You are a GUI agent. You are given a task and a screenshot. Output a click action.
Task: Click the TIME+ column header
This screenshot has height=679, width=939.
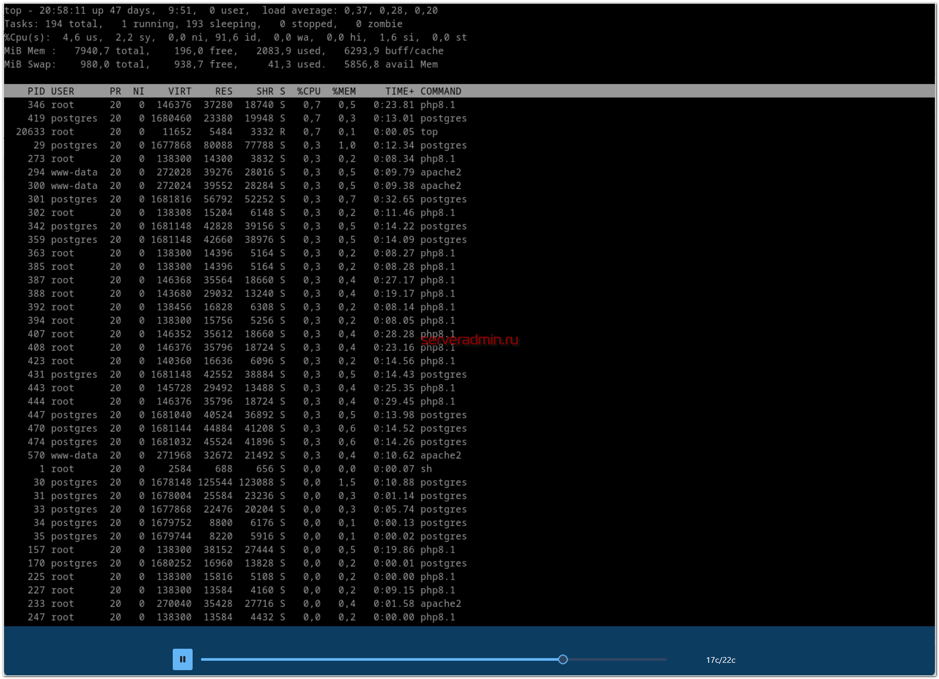(x=399, y=91)
